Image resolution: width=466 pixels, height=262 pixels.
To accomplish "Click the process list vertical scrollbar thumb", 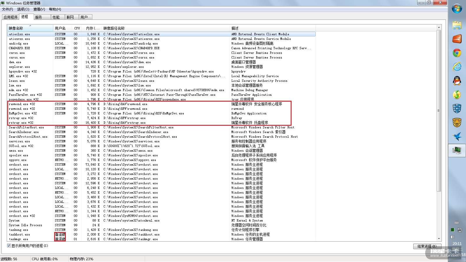I will (439, 111).
